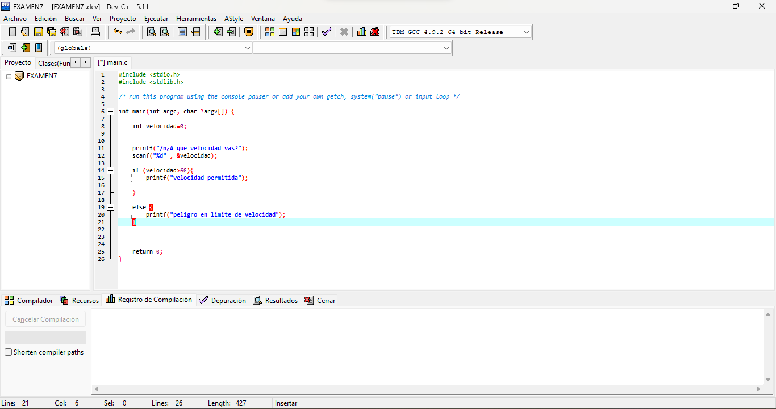This screenshot has width=776, height=409.
Task: Click the Print toolbar icon
Action: point(95,32)
